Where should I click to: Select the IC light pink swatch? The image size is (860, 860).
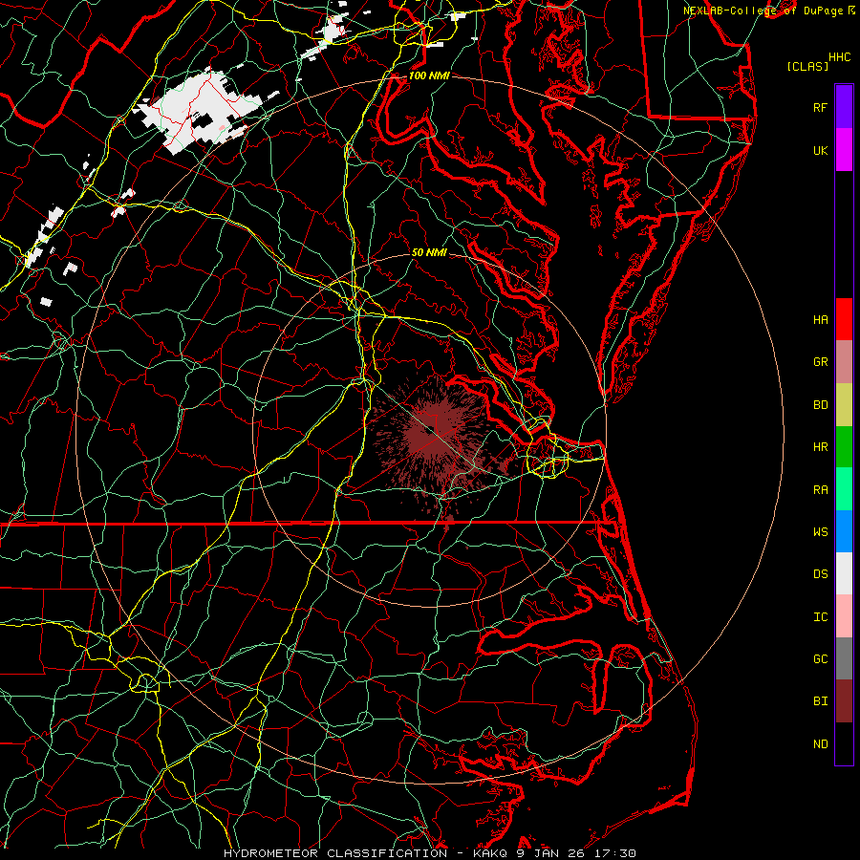tap(844, 616)
